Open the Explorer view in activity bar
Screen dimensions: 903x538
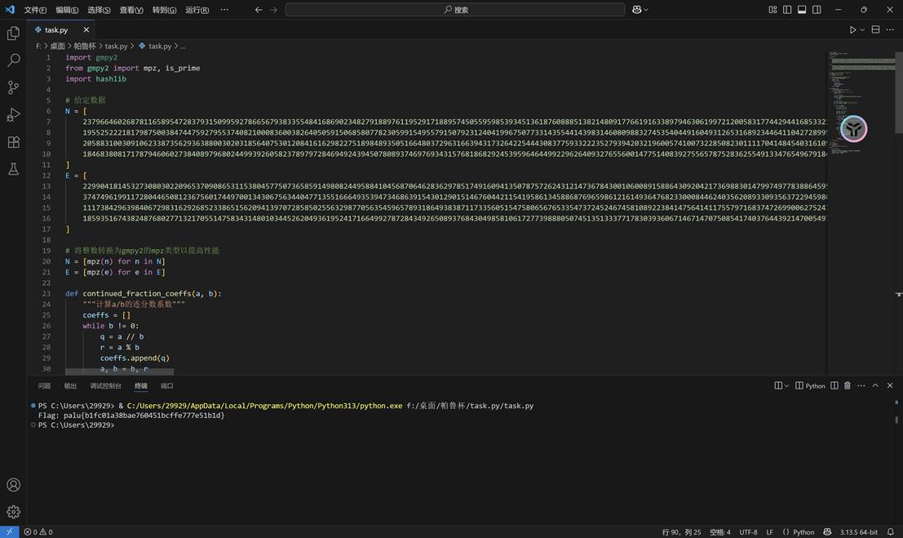tap(12, 33)
